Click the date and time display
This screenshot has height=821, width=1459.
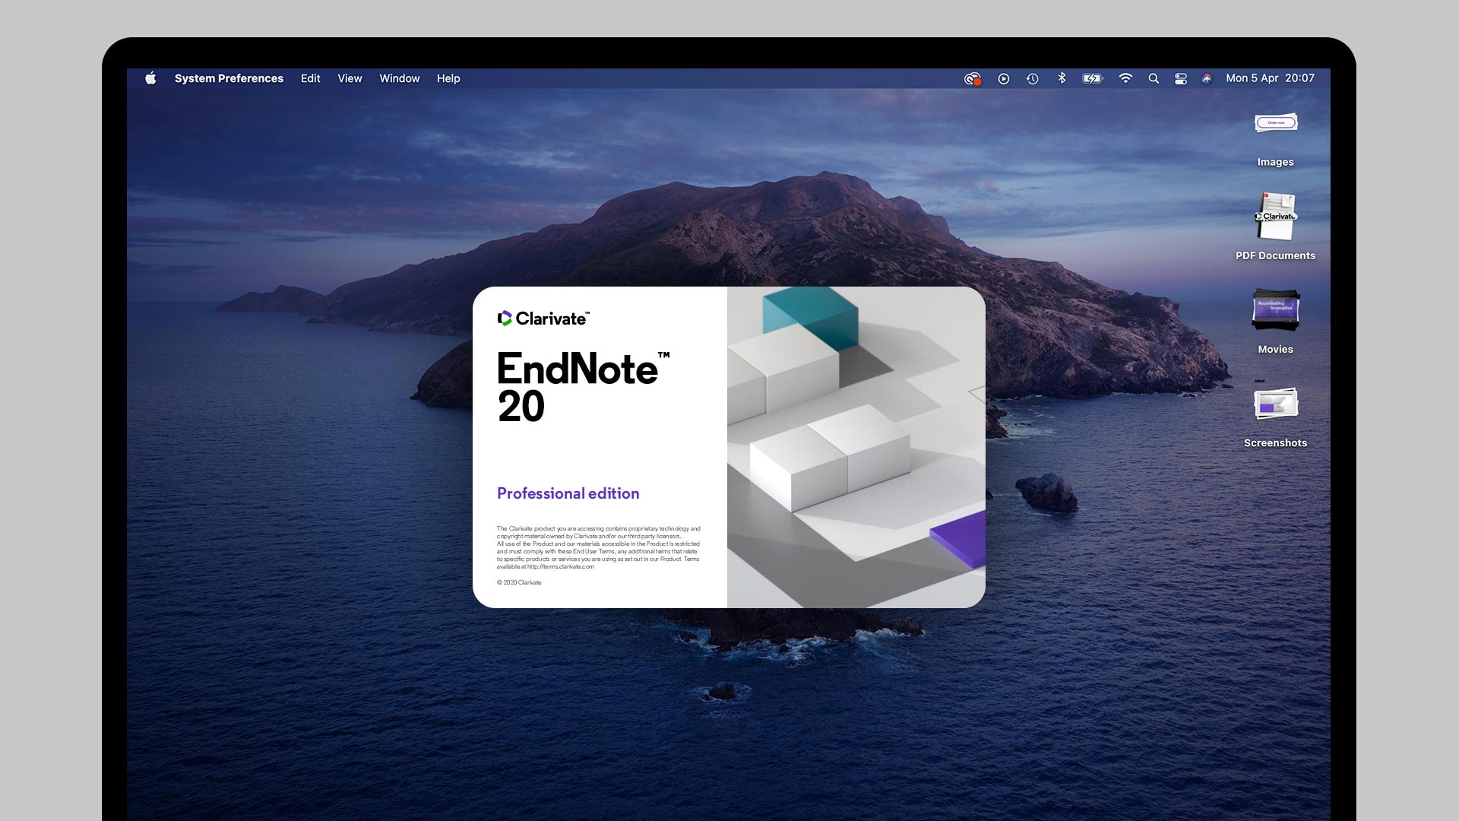pos(1270,78)
